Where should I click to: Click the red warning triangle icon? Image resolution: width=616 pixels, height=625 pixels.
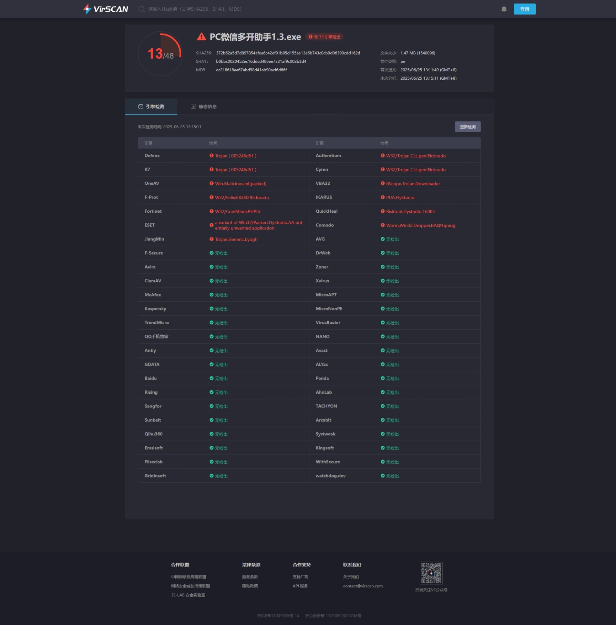click(x=201, y=37)
